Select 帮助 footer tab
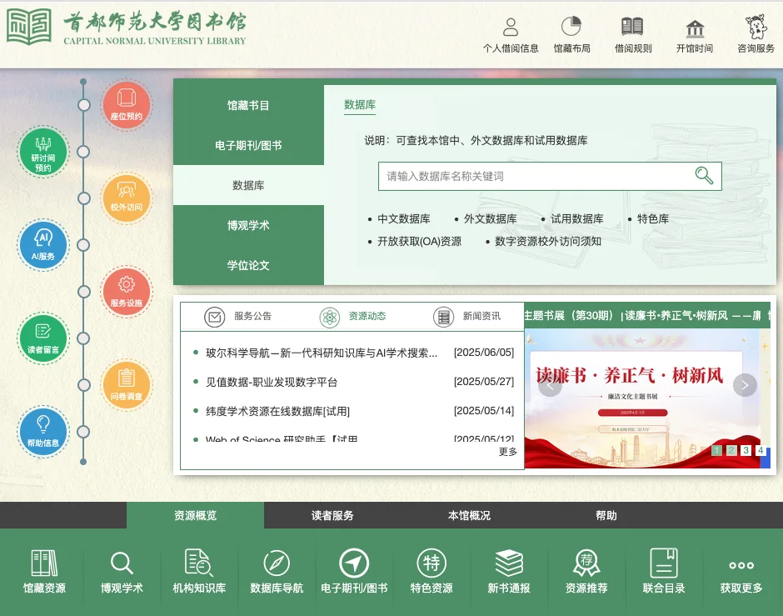The width and height of the screenshot is (783, 616). click(x=606, y=515)
